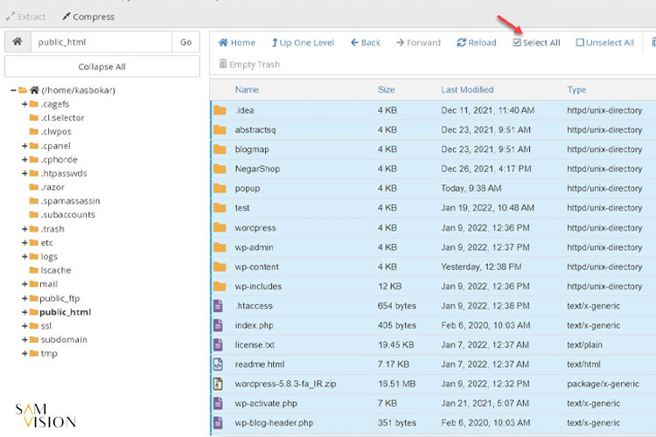This screenshot has width=656, height=437.
Task: Sort files by Last Modified column
Action: [467, 89]
